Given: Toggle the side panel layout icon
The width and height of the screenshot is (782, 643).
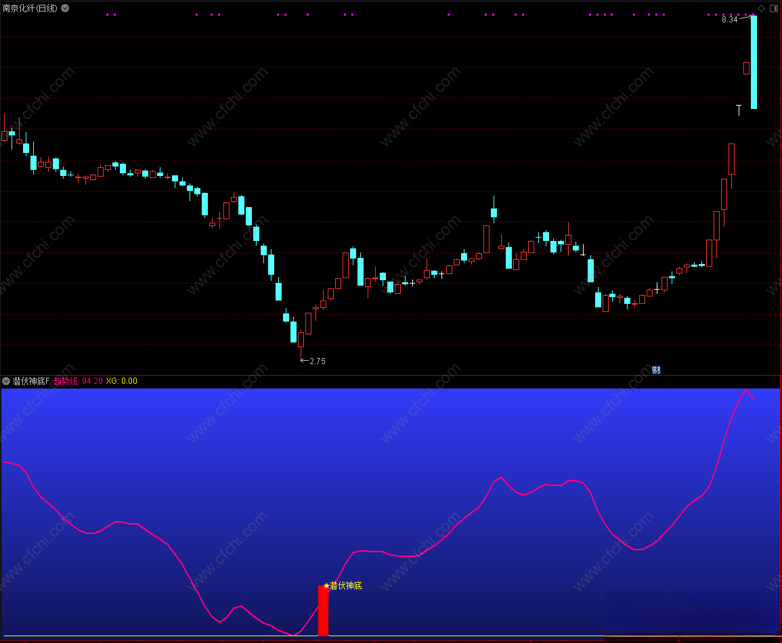Looking at the screenshot, I should click(773, 9).
